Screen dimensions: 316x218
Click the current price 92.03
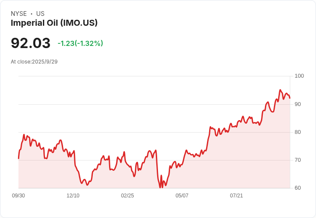[30, 43]
